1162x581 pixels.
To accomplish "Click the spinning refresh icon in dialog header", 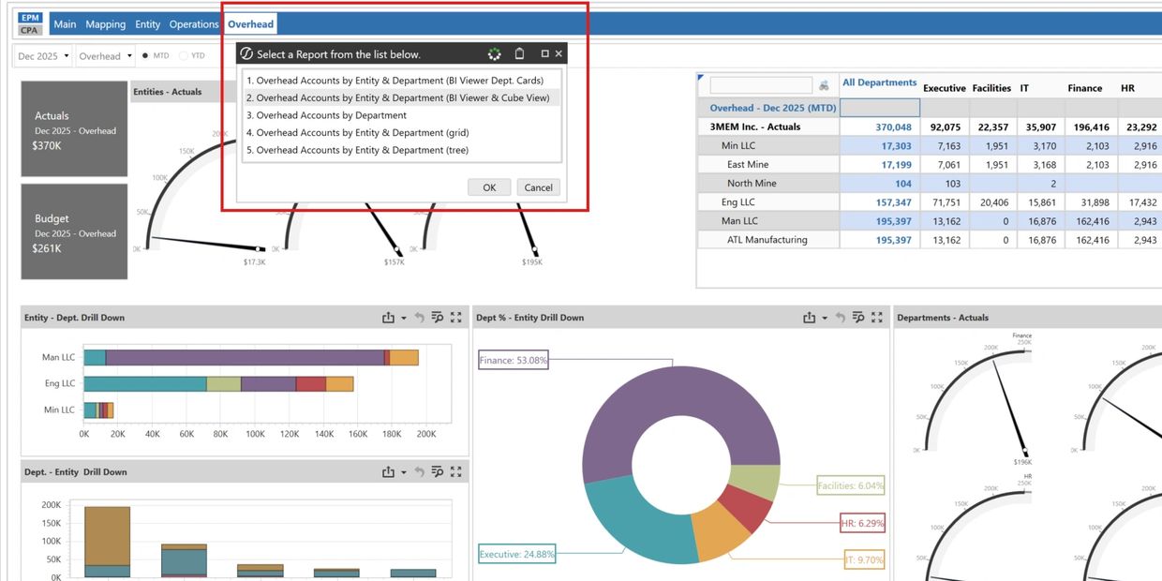I will coord(495,54).
